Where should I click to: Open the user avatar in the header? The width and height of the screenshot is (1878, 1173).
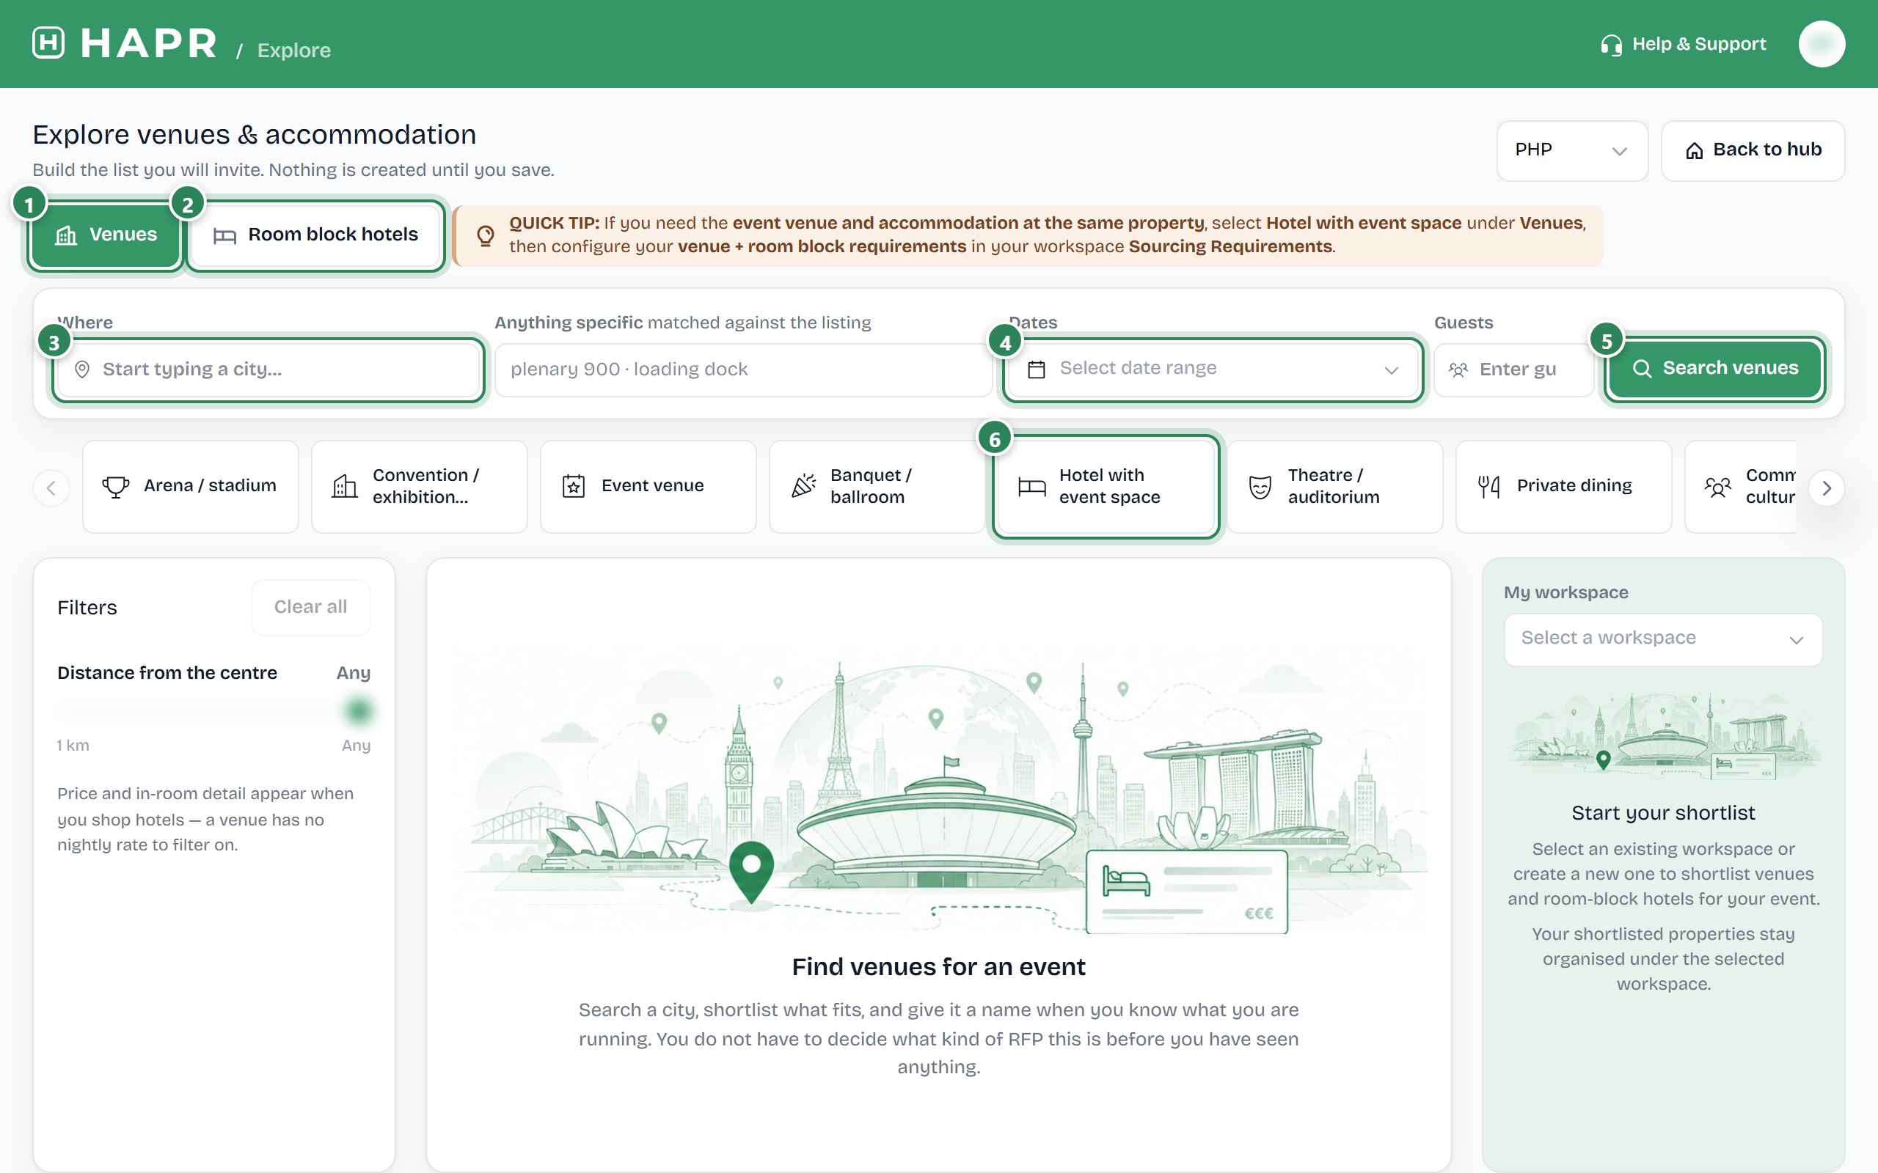tap(1822, 43)
